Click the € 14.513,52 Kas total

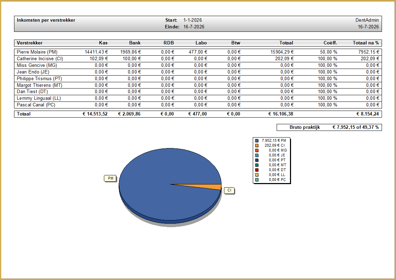[x=95, y=114]
